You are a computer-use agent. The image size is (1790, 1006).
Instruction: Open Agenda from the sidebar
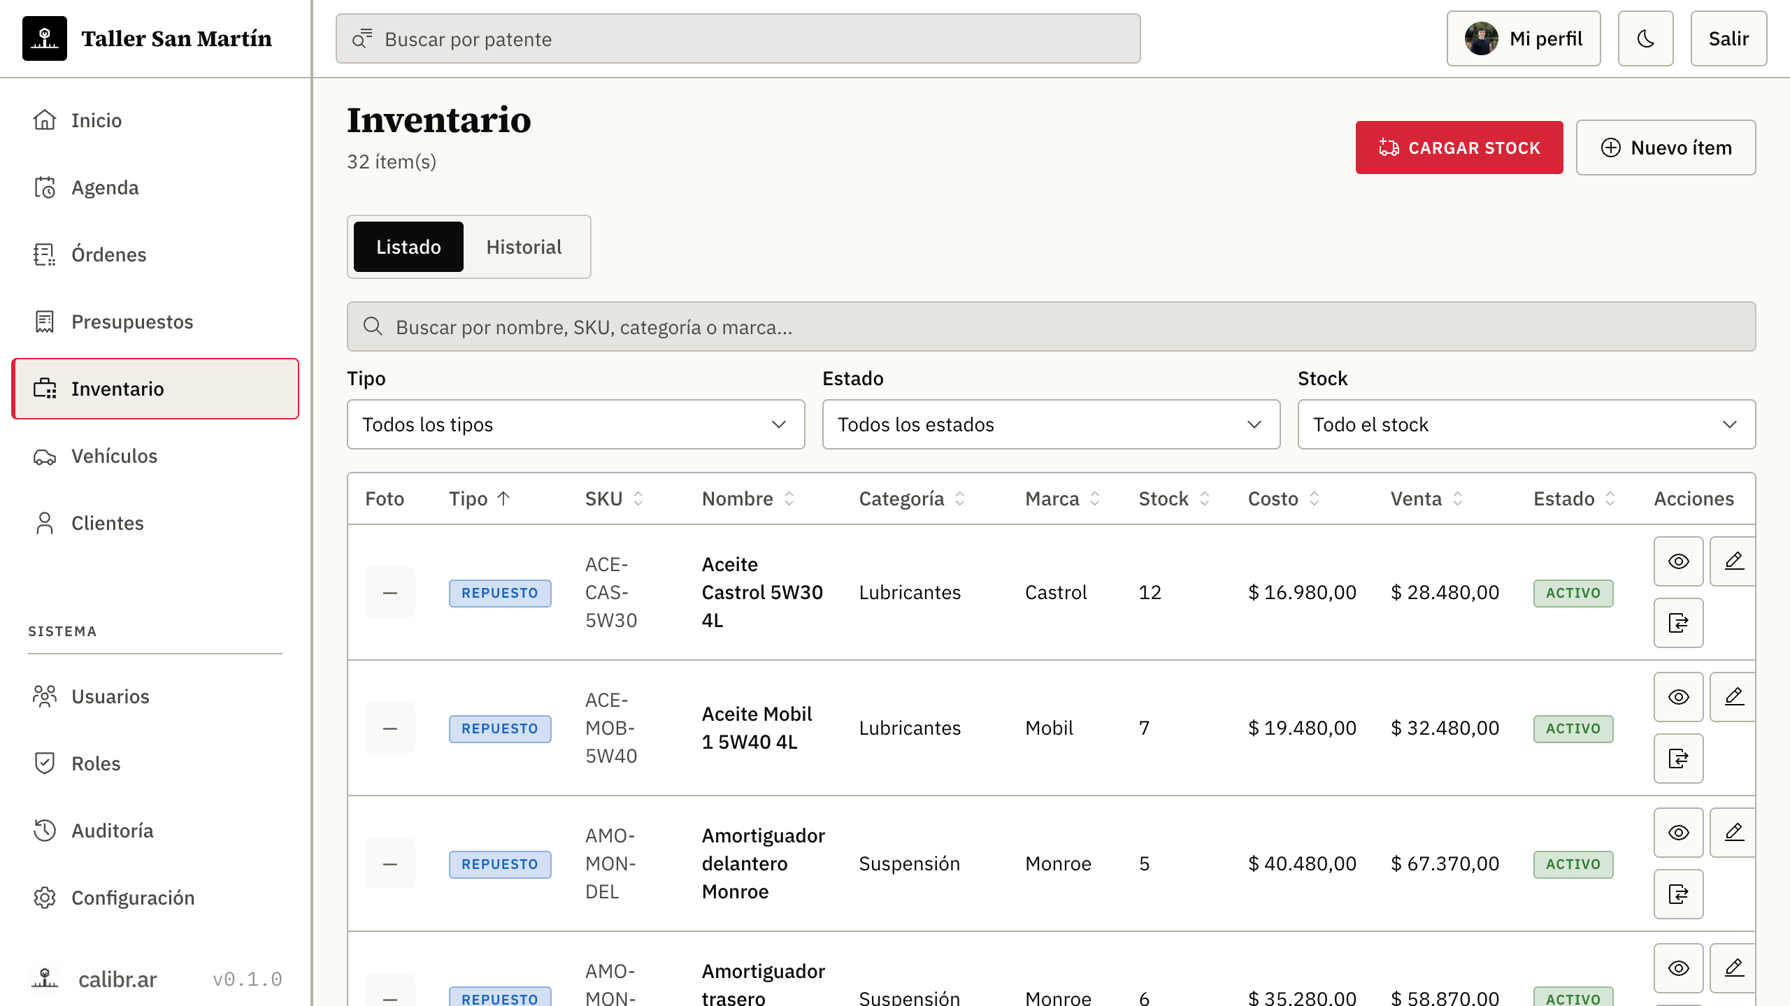tap(155, 187)
